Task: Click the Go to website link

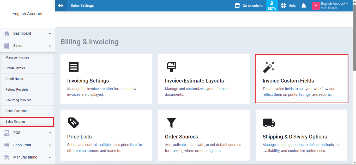Action: point(249,5)
